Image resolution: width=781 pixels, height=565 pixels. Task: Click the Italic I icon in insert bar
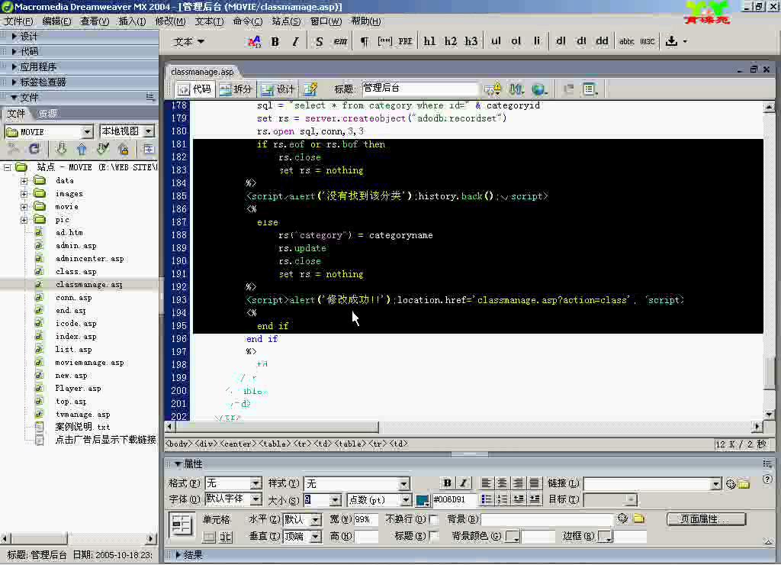tap(295, 42)
